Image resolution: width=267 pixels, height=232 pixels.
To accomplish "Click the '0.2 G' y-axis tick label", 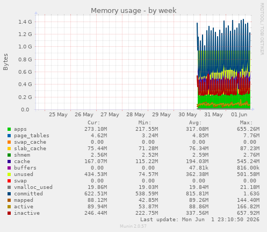I will 25,97.
